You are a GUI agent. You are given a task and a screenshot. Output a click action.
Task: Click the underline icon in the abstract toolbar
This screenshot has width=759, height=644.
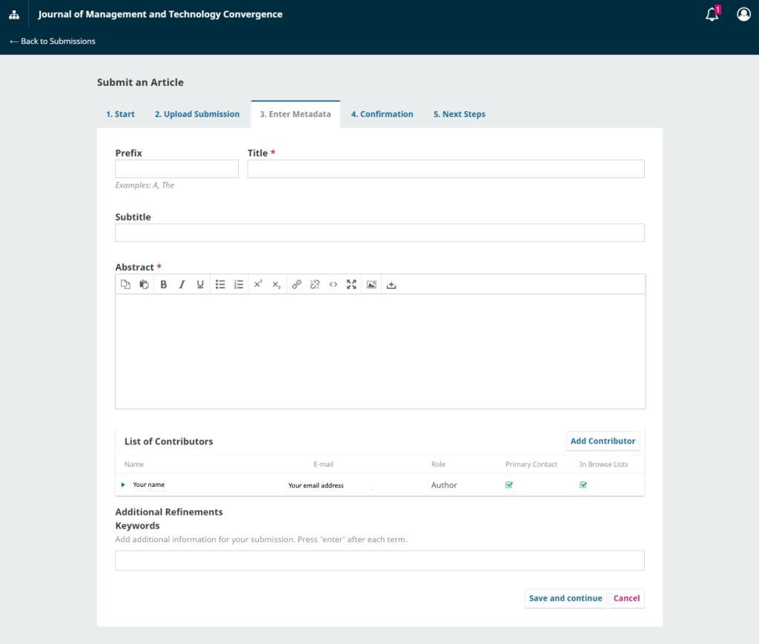pyautogui.click(x=200, y=285)
